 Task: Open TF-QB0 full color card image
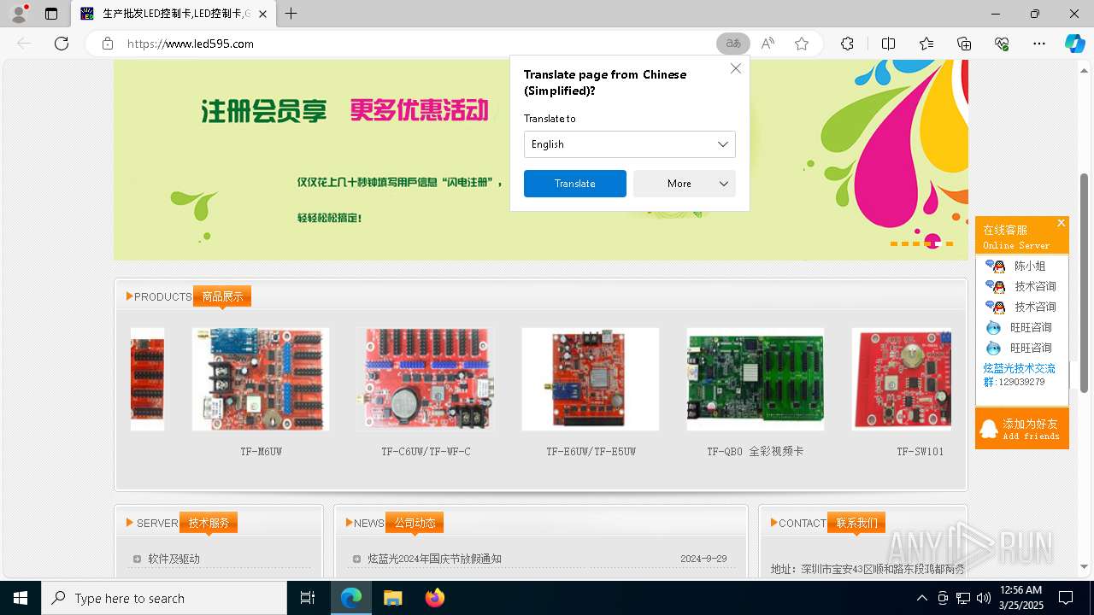click(756, 379)
